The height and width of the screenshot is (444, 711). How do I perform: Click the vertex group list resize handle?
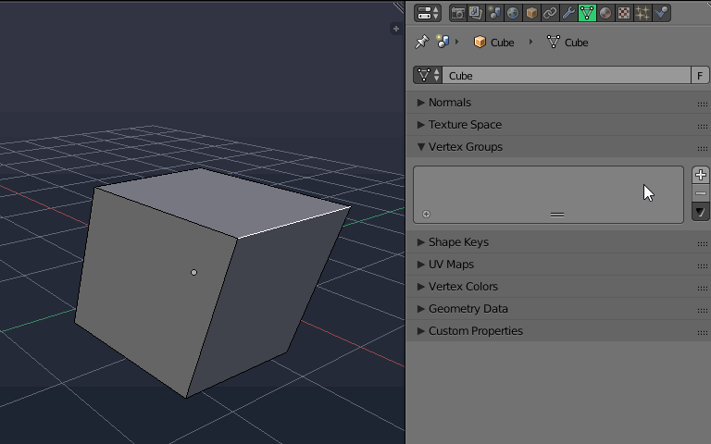point(557,215)
